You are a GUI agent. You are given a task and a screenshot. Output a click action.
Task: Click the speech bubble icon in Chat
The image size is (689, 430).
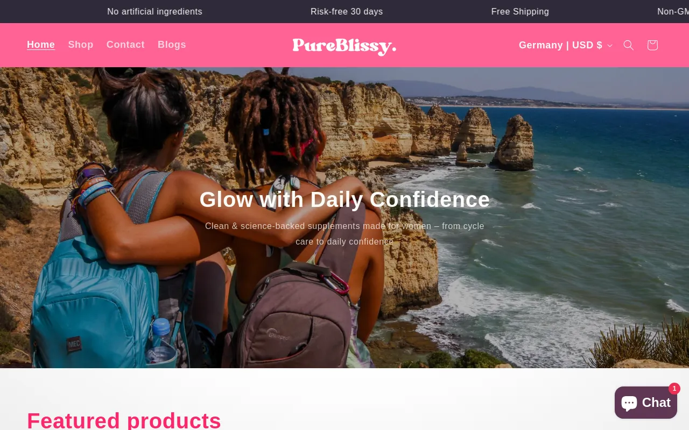pyautogui.click(x=629, y=403)
